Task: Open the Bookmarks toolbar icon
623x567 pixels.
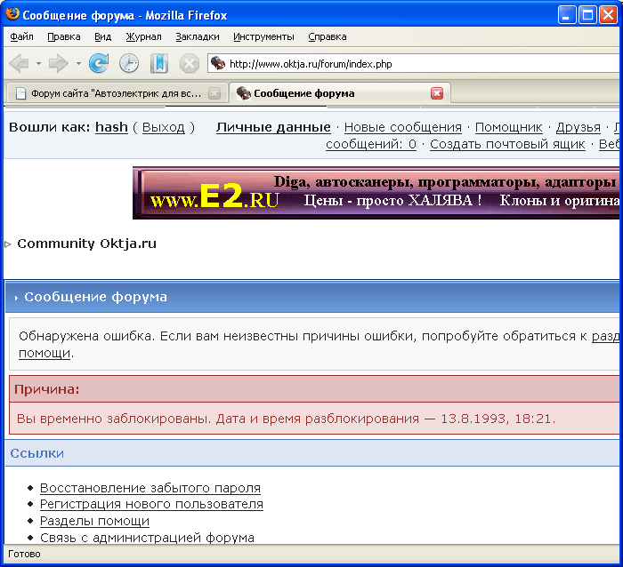Action: click(159, 63)
